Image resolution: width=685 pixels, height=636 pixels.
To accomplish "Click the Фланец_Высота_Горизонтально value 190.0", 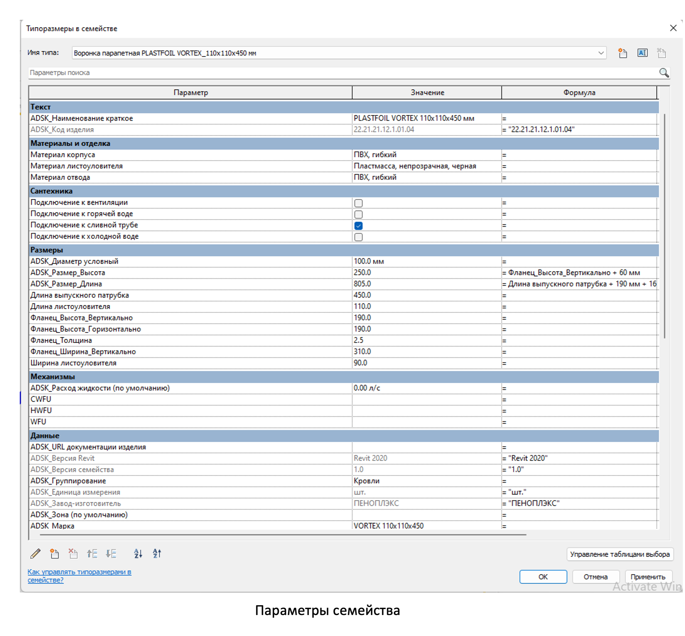I will [x=427, y=329].
